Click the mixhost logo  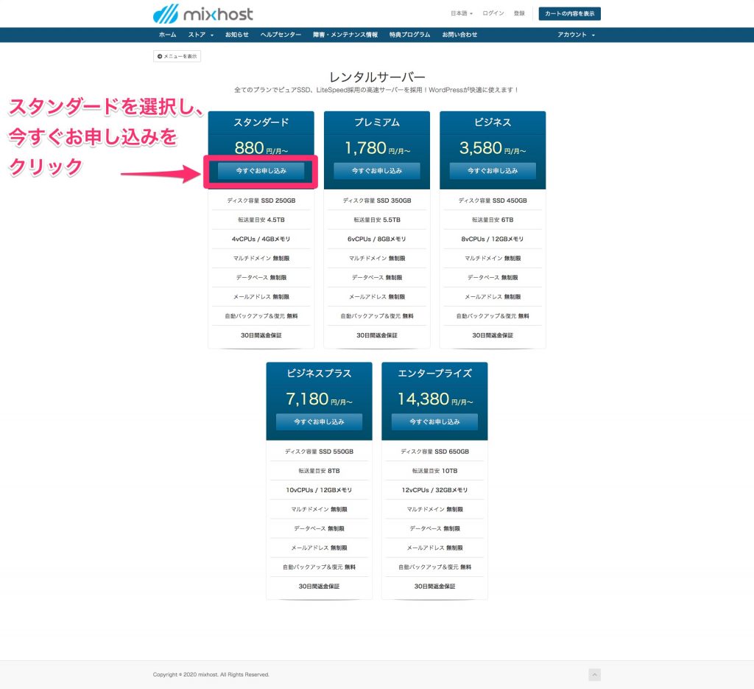202,13
